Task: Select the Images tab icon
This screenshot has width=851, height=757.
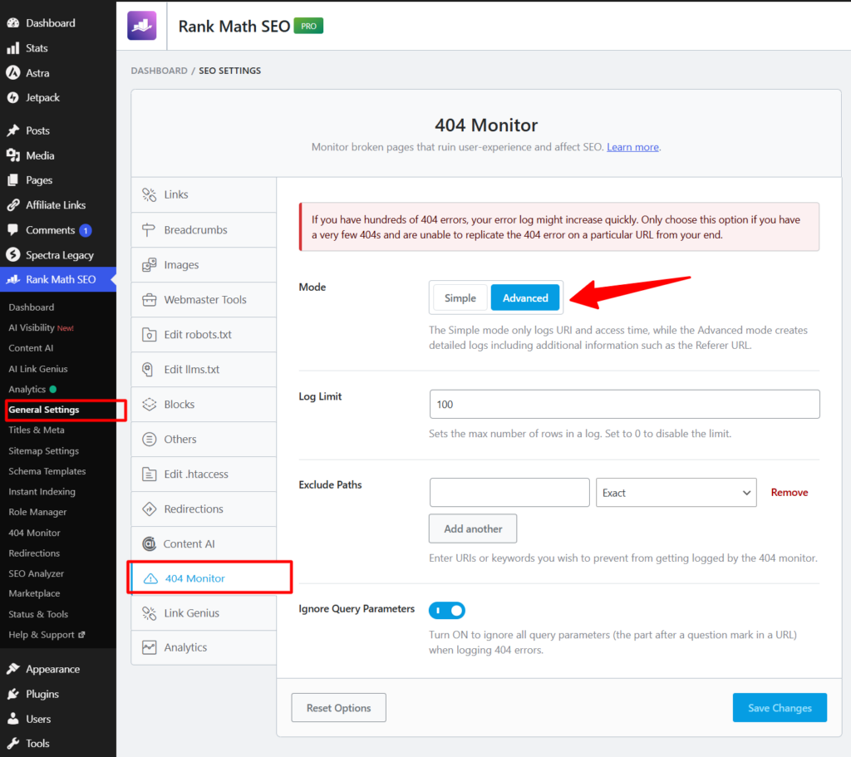Action: pyautogui.click(x=149, y=265)
